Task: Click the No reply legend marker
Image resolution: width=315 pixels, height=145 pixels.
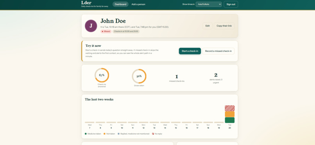Action: coord(153,134)
